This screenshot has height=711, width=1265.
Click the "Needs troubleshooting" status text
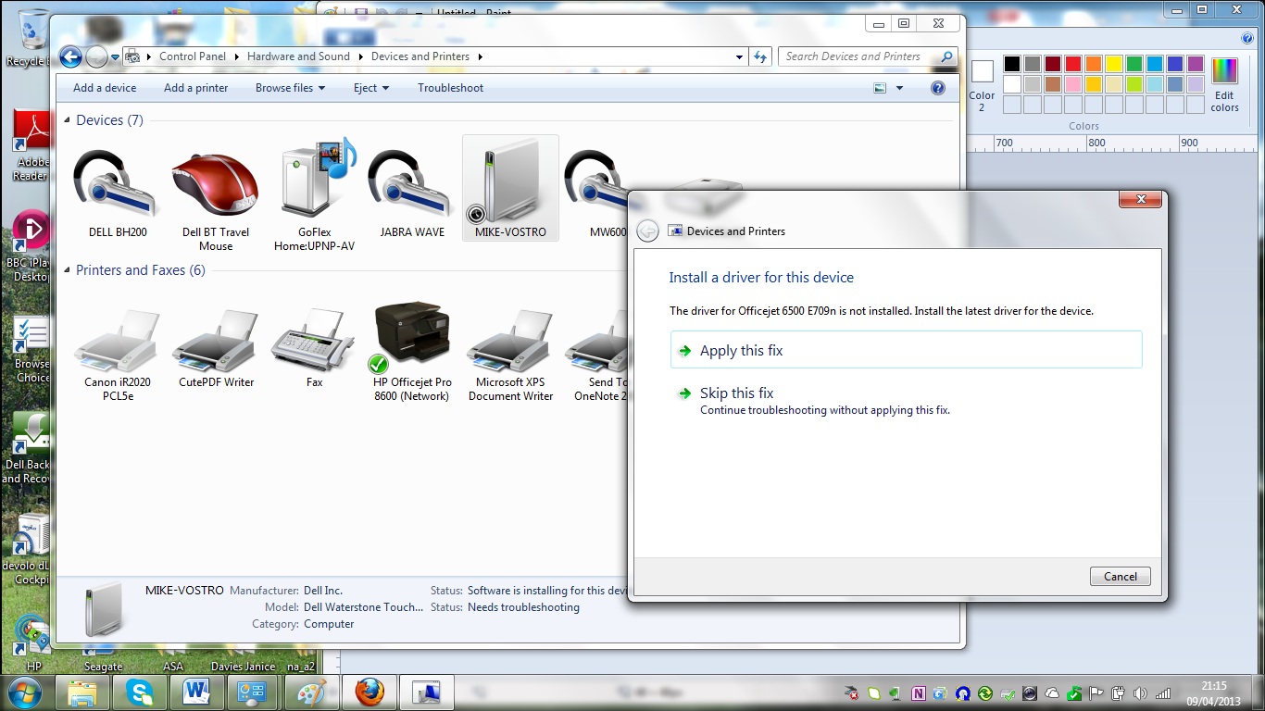pyautogui.click(x=523, y=608)
